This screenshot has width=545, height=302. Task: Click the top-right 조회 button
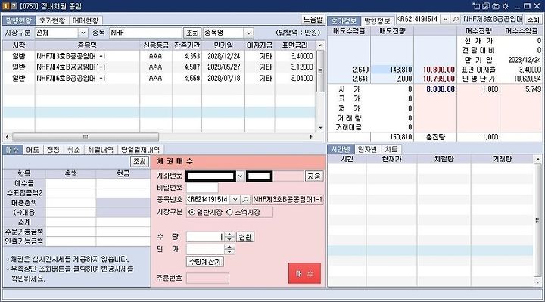pyautogui.click(x=533, y=20)
